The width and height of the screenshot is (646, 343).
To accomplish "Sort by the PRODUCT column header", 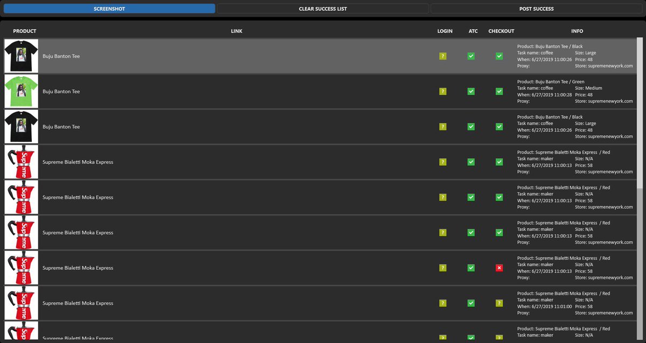I will [x=25, y=31].
